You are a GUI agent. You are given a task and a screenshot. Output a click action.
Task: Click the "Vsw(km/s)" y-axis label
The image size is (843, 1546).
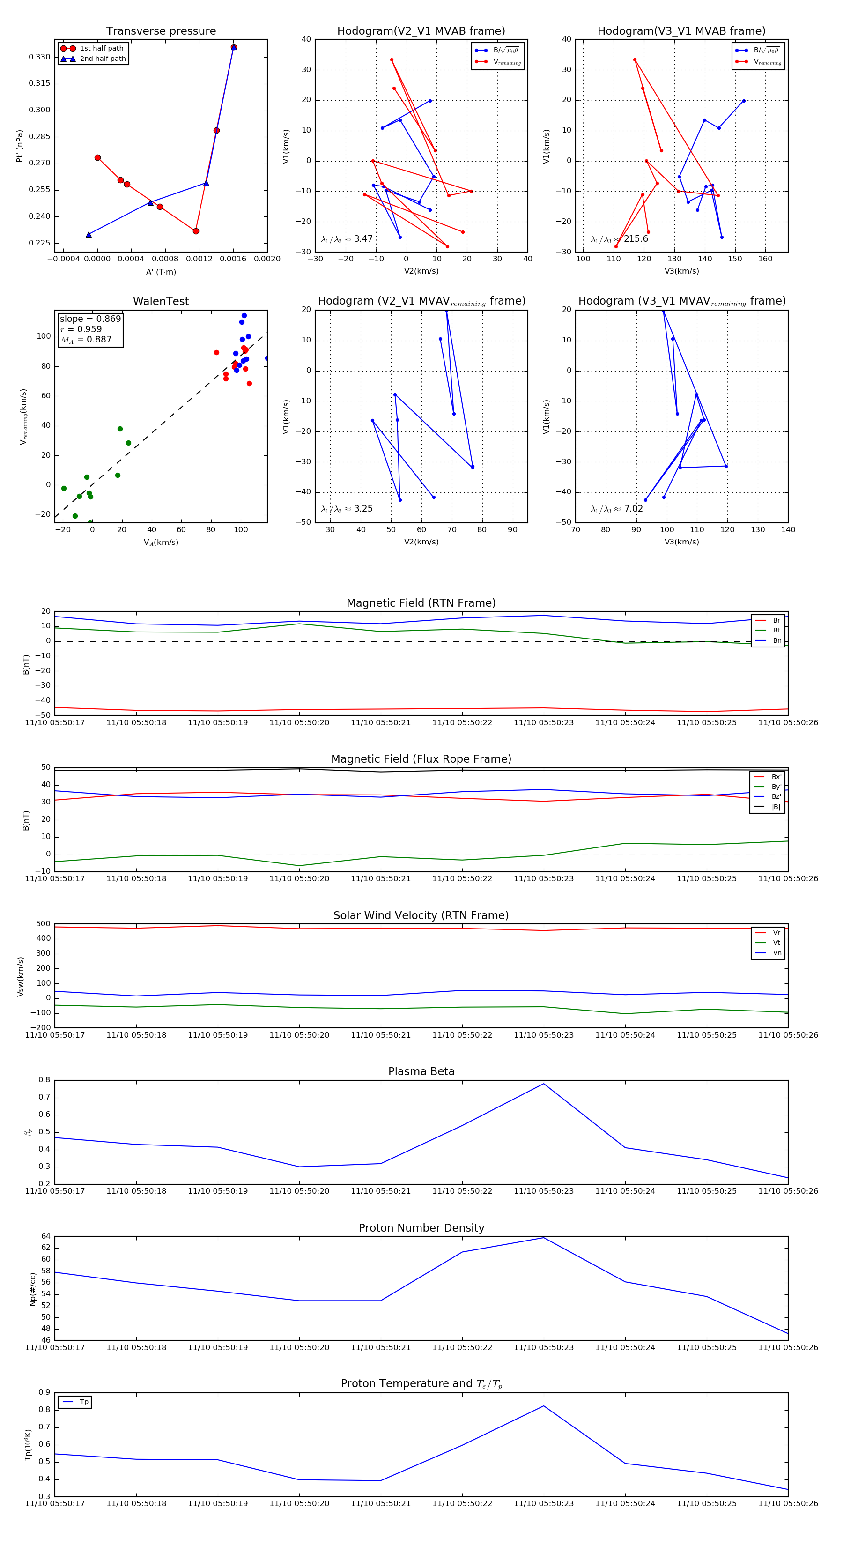click(x=21, y=976)
